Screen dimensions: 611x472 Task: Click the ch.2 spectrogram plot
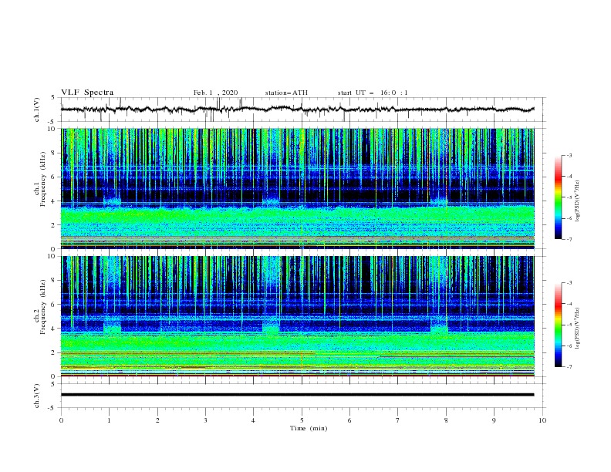click(x=298, y=316)
